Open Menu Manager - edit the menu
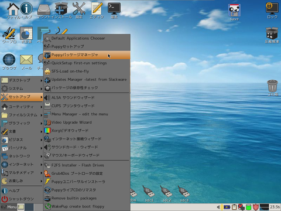Image resolution: width=281 pixels, height=211 pixels. click(x=87, y=114)
